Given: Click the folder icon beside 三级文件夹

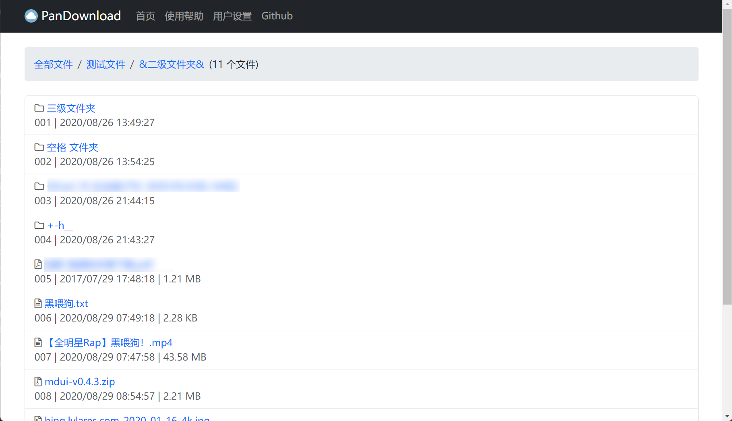Looking at the screenshot, I should click(39, 108).
